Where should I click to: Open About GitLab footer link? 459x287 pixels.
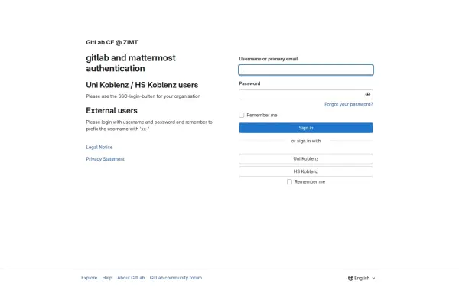(131, 278)
